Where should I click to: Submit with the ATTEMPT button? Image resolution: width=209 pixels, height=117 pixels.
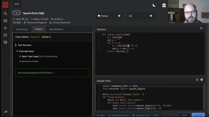(198, 115)
